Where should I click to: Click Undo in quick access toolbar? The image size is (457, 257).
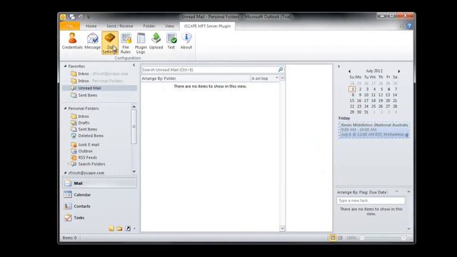point(81,17)
